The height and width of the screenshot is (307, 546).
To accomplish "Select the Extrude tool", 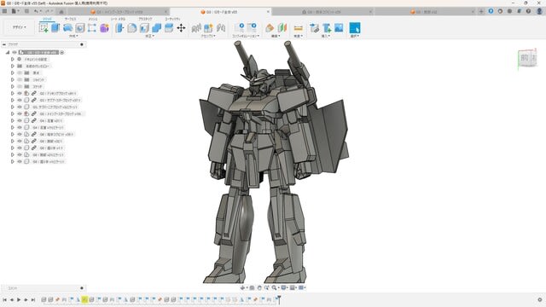I will click(55, 28).
